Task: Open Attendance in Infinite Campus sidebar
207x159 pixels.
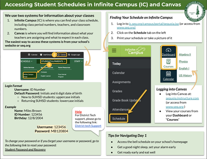Action: [120, 109]
